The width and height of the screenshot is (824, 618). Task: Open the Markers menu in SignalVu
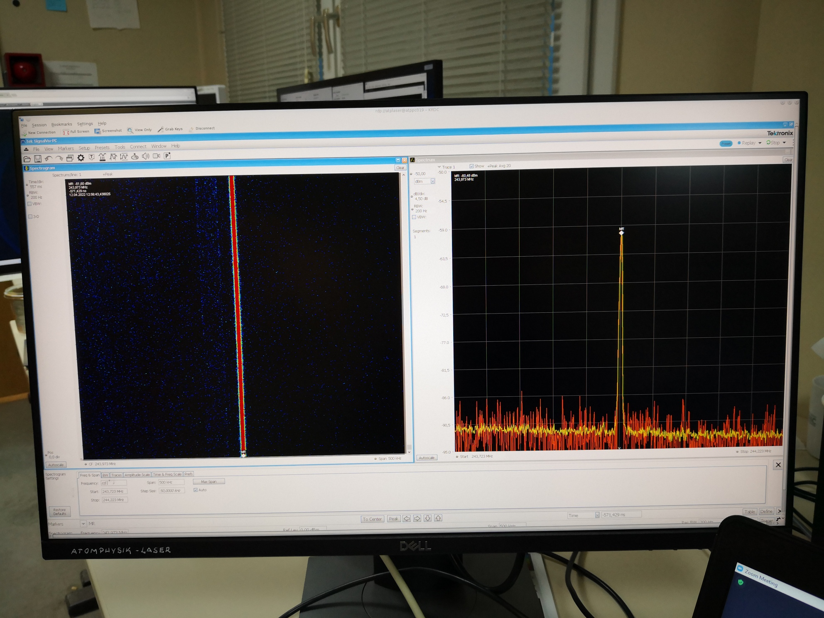click(x=66, y=149)
